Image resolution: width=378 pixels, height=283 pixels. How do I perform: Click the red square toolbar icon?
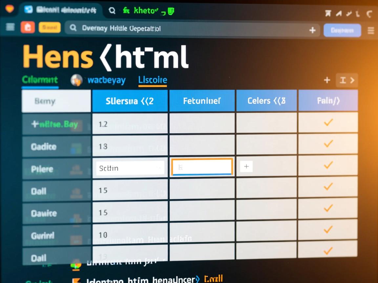point(28,28)
